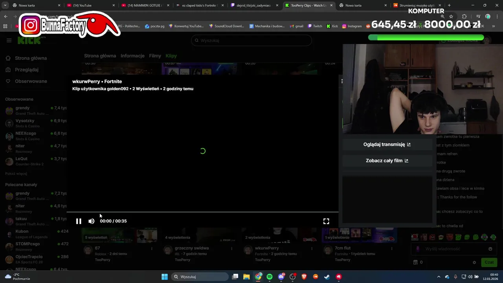This screenshot has height=283, width=503.
Task: Open grendy channel in Obserwowane list
Action: [35, 110]
